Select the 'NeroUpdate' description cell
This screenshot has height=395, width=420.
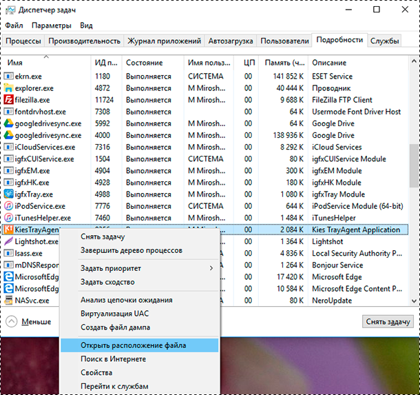(332, 301)
